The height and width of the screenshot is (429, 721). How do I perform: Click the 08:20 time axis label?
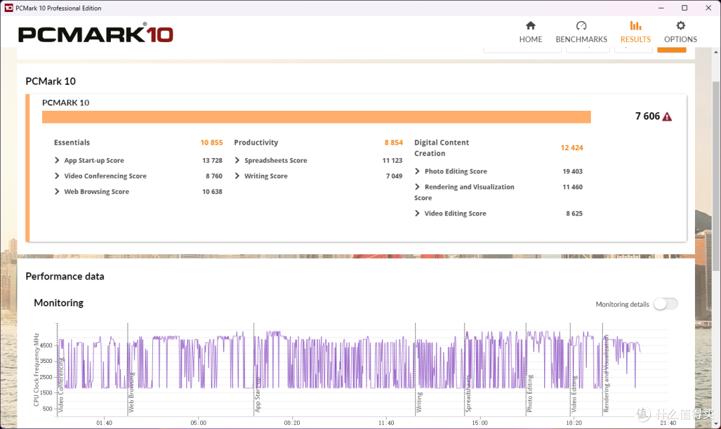coord(292,423)
